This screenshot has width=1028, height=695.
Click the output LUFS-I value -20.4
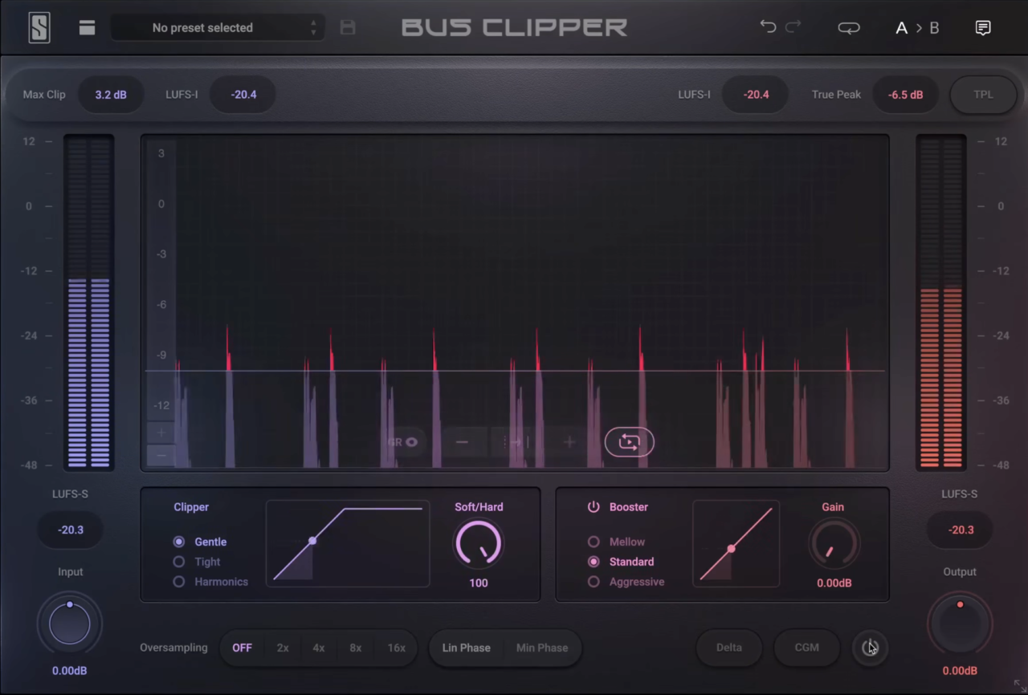pyautogui.click(x=756, y=95)
